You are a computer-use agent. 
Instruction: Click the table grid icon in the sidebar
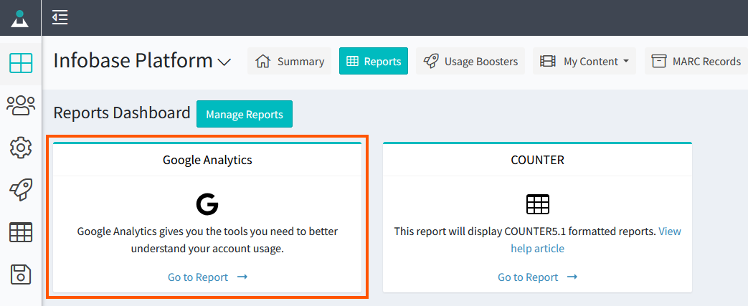(21, 233)
